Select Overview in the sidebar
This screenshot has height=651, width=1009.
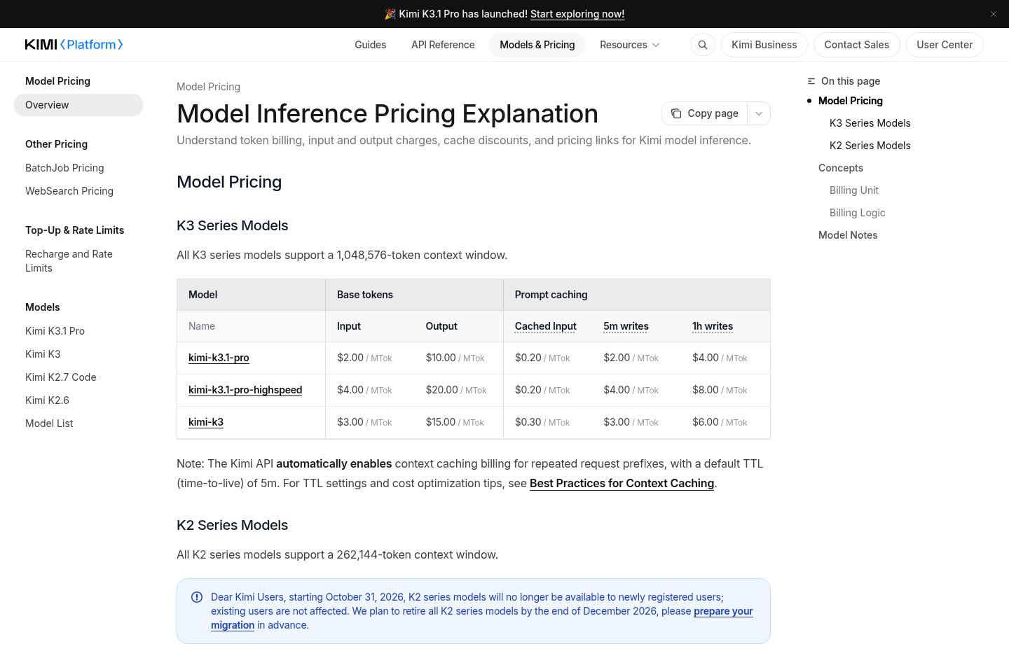[78, 105]
